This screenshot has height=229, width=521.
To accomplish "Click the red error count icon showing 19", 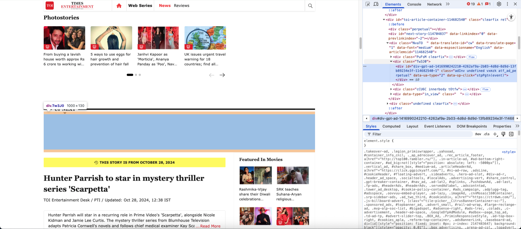I will coord(471,4).
